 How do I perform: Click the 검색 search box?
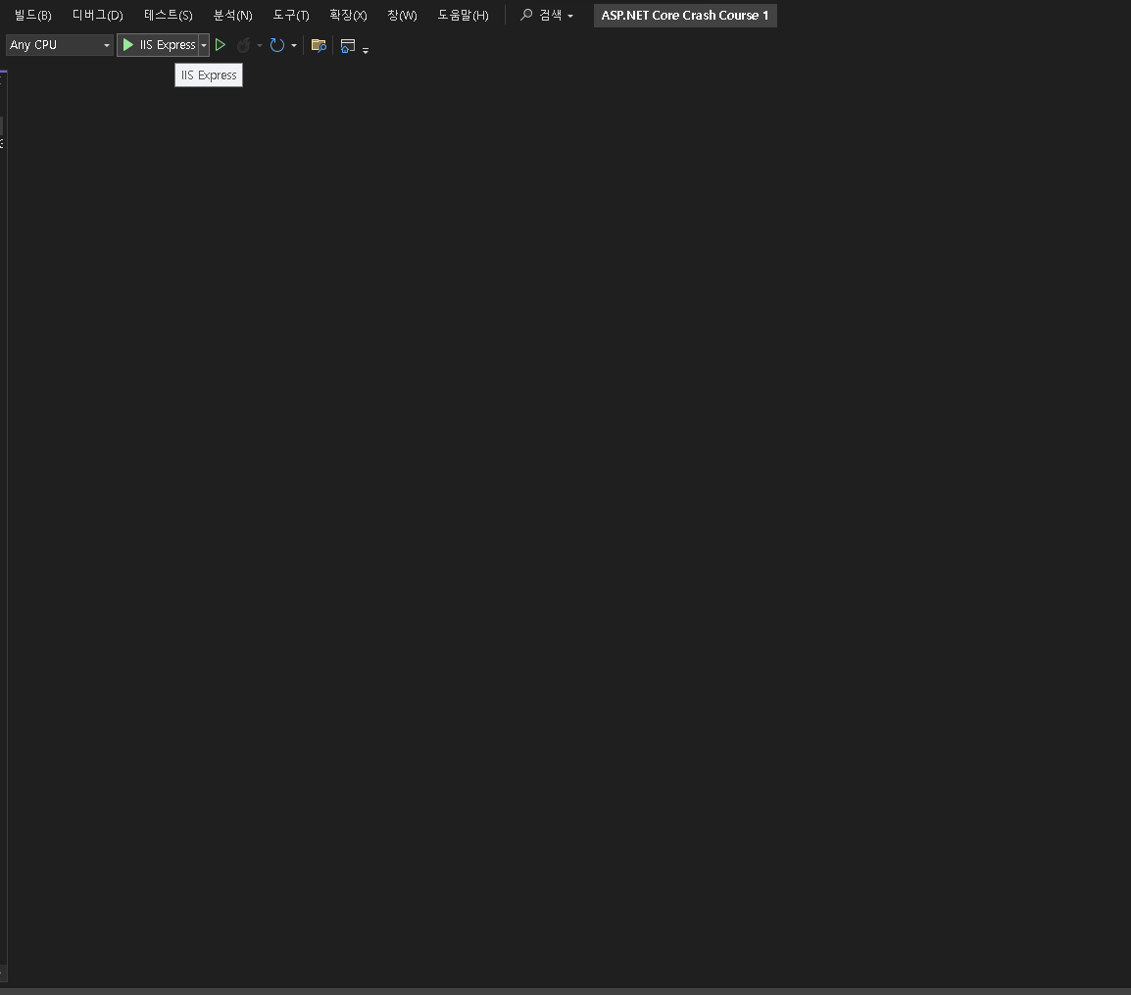(x=547, y=15)
